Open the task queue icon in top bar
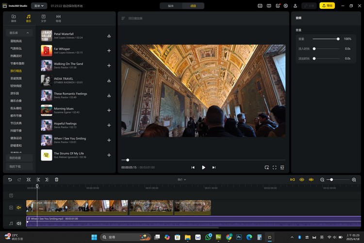Viewport: 364px width, 243px height. (x=286, y=6)
